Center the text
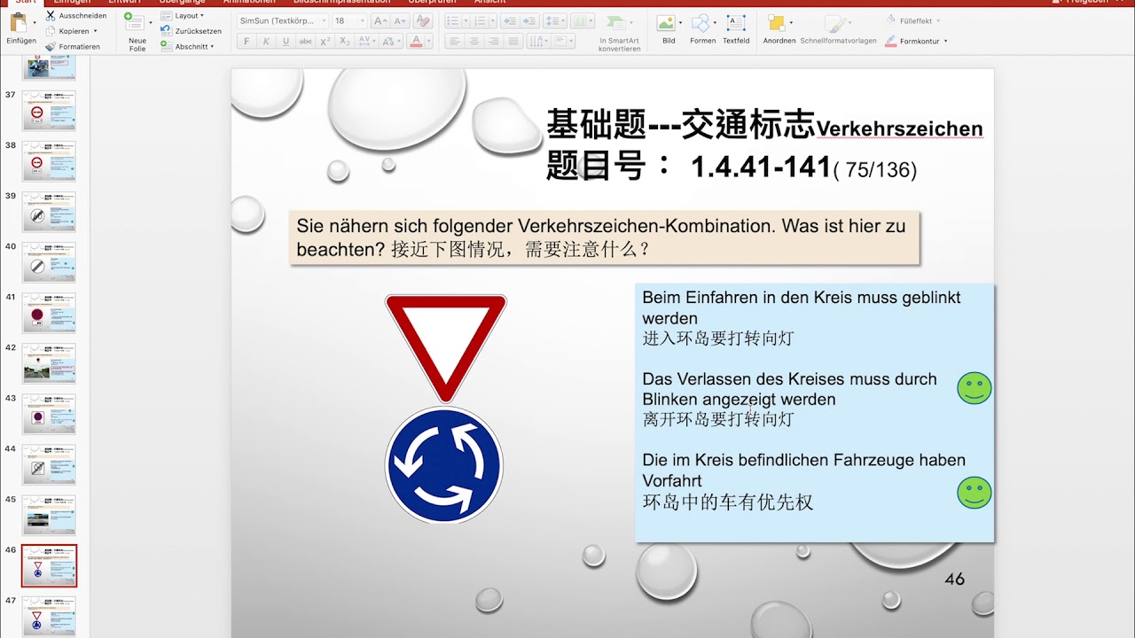Image resolution: width=1135 pixels, height=638 pixels. pos(474,41)
